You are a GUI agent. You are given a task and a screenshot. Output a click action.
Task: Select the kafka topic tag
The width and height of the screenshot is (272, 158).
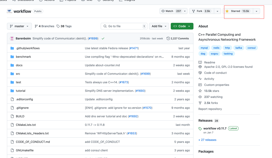[x=239, y=48]
